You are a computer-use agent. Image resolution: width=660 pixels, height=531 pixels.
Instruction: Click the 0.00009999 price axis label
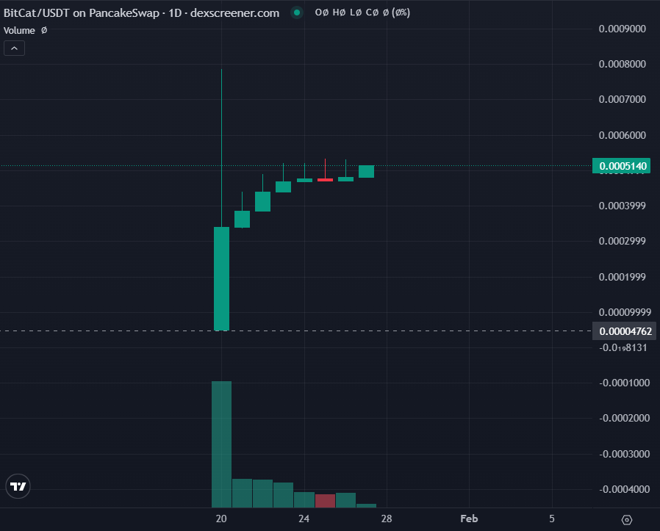pyautogui.click(x=625, y=312)
